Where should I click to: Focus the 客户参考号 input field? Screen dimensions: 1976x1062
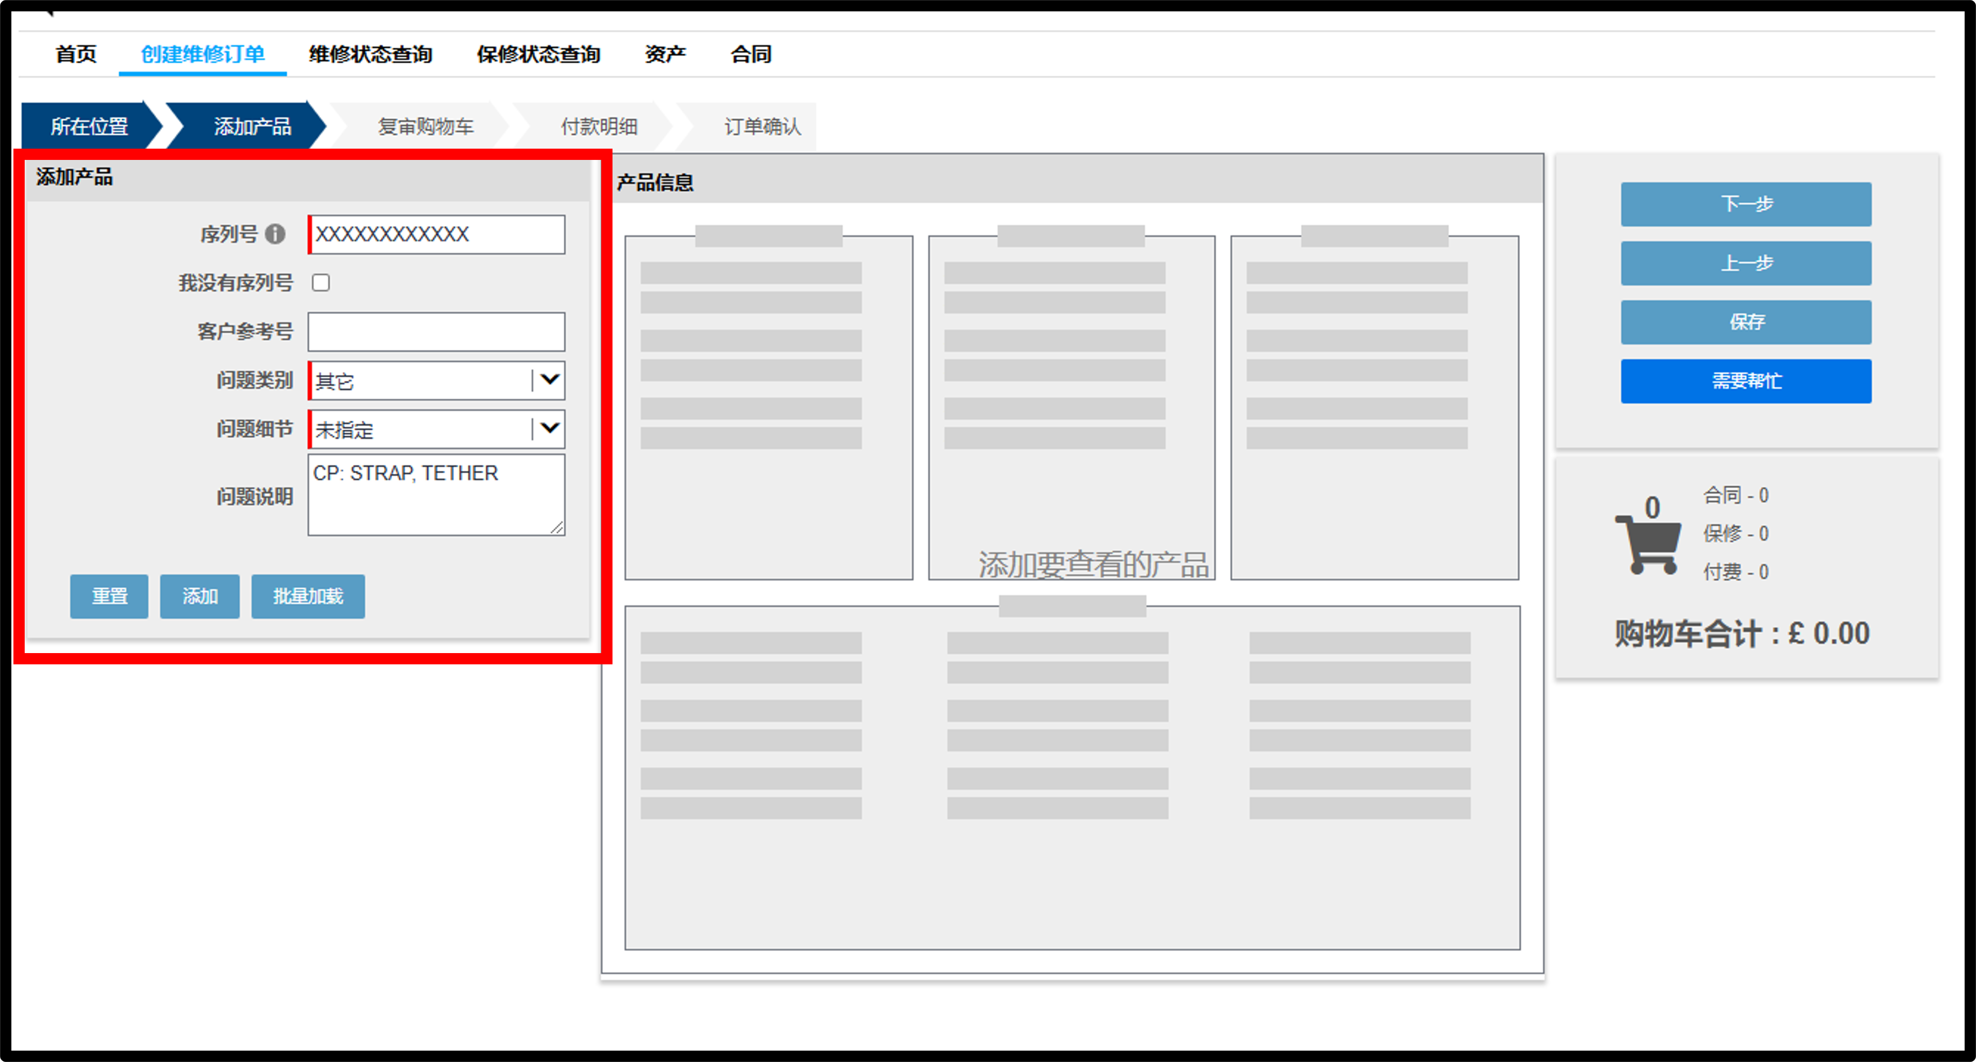(x=436, y=331)
